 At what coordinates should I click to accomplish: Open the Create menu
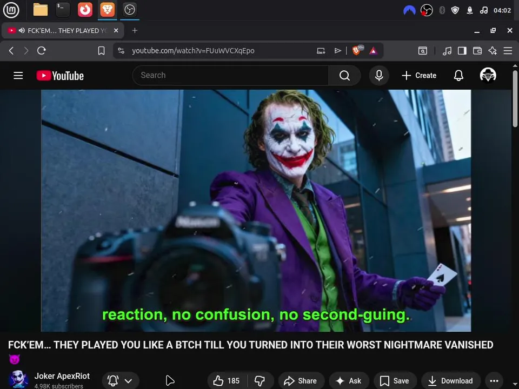click(x=419, y=76)
